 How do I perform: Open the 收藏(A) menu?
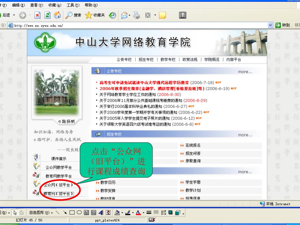click(55, 5)
